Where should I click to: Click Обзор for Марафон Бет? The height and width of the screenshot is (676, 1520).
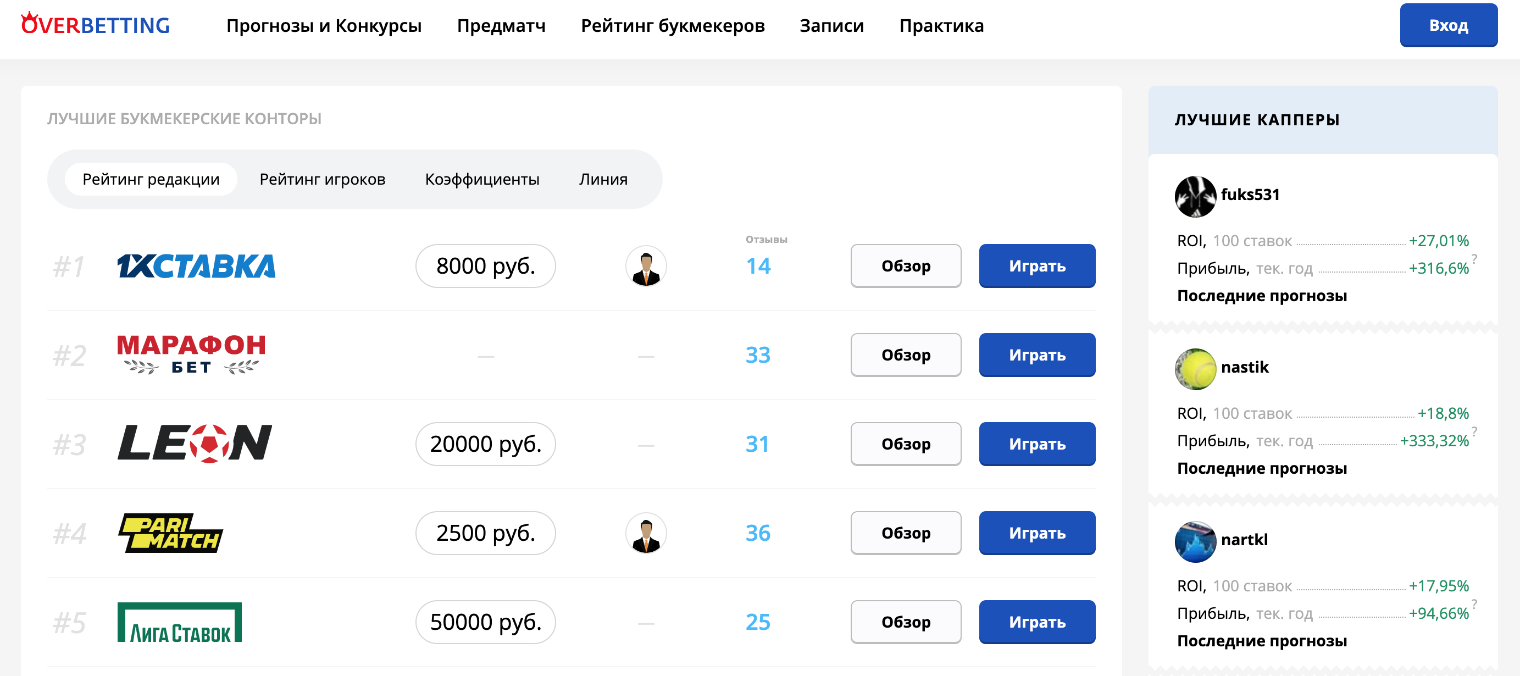point(906,355)
